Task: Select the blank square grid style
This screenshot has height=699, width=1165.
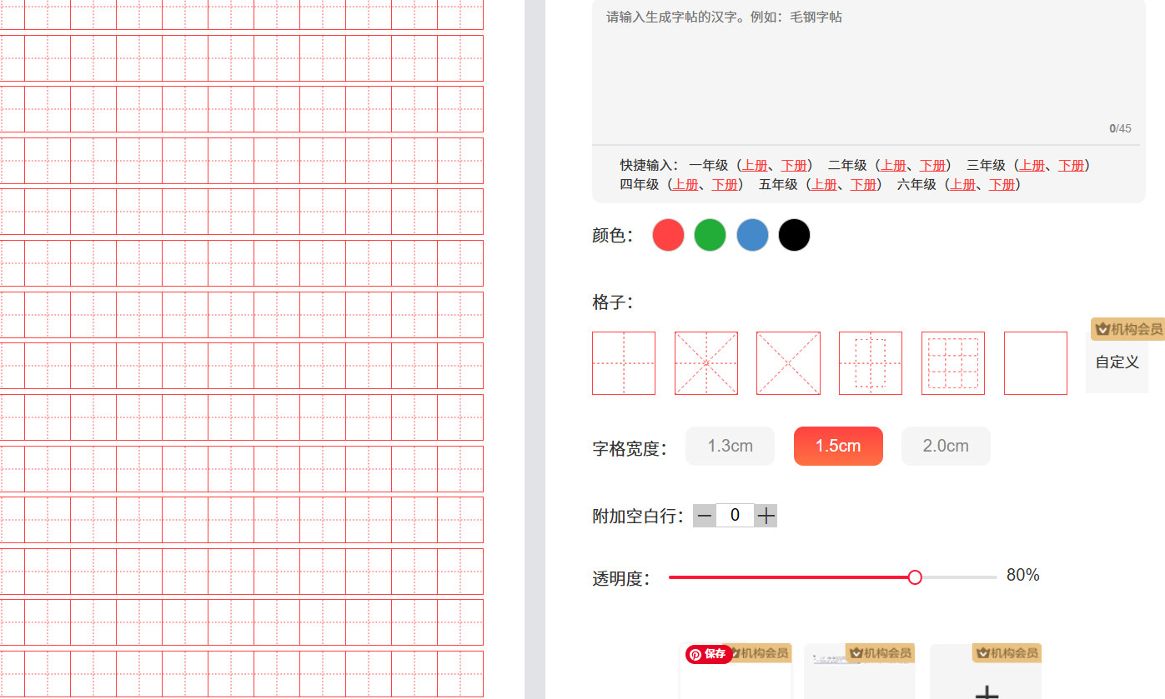Action: click(x=1036, y=363)
